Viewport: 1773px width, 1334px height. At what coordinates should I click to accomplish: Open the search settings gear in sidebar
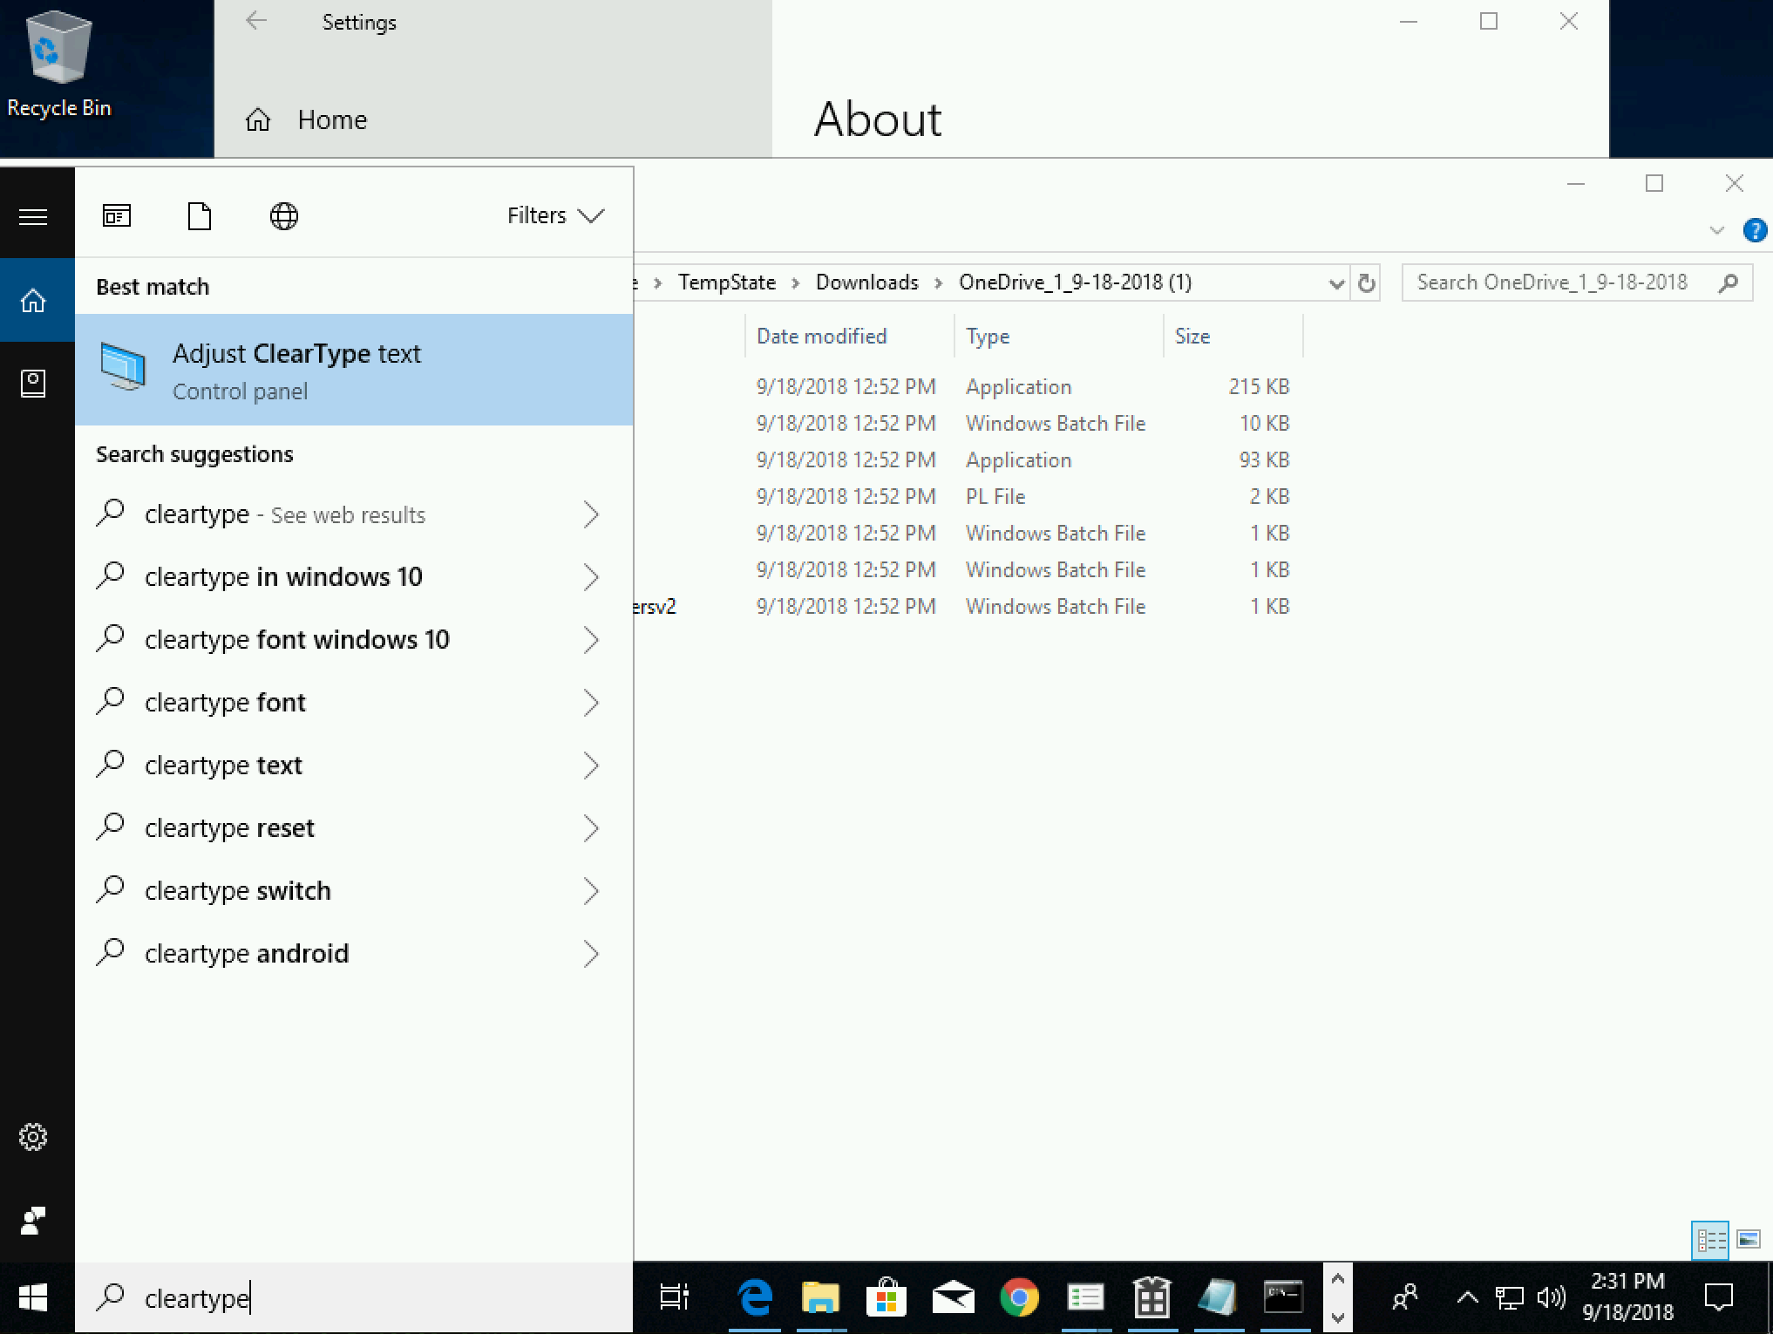(x=34, y=1136)
